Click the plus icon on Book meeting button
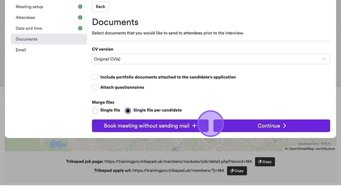This screenshot has height=190, width=341. (x=194, y=126)
